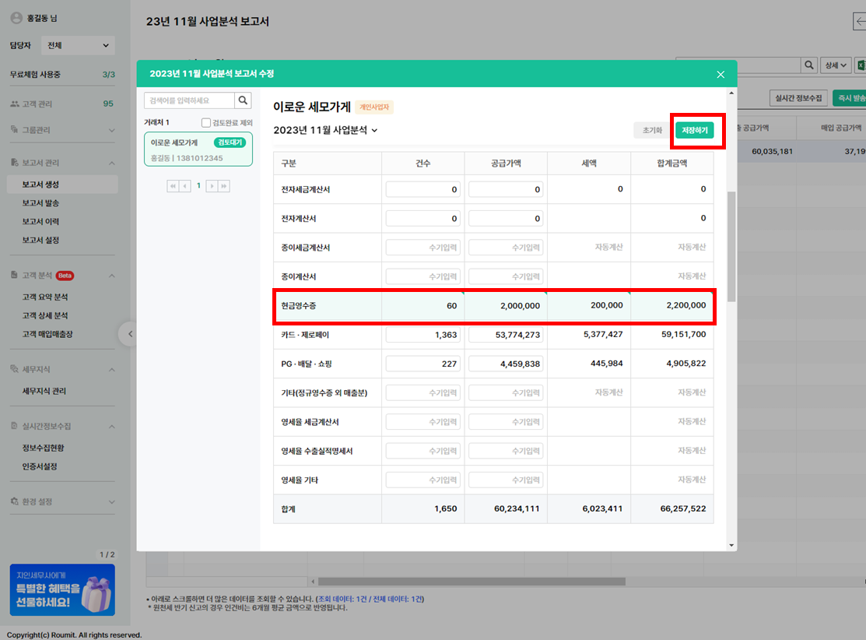Click the 홍길동 user profile icon
The width and height of the screenshot is (866, 640).
(16, 17)
